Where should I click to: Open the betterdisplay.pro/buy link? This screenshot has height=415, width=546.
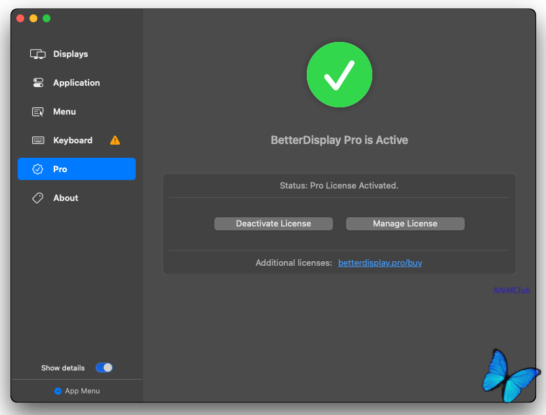tap(380, 262)
